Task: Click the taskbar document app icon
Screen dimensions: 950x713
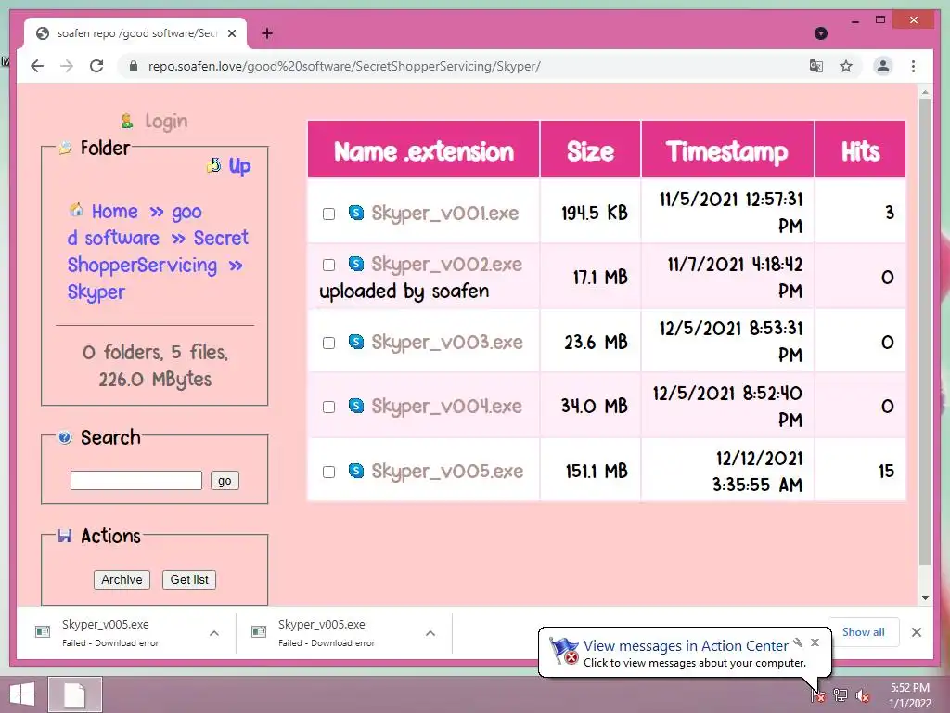Action: coord(74,694)
